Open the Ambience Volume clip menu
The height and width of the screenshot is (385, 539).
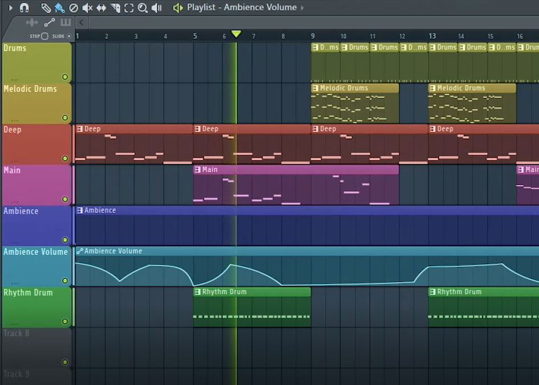click(x=79, y=251)
